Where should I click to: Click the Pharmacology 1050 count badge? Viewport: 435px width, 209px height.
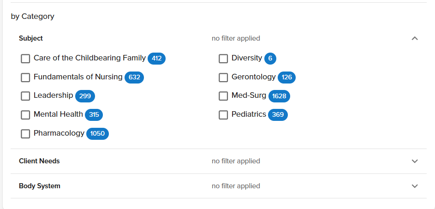point(97,134)
